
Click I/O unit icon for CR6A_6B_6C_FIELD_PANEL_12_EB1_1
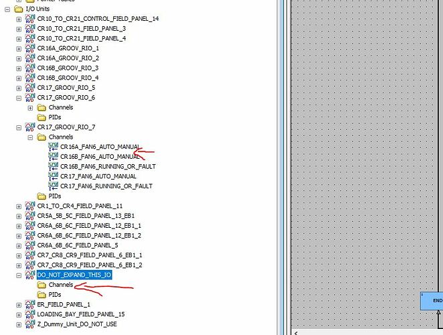tap(30, 226)
